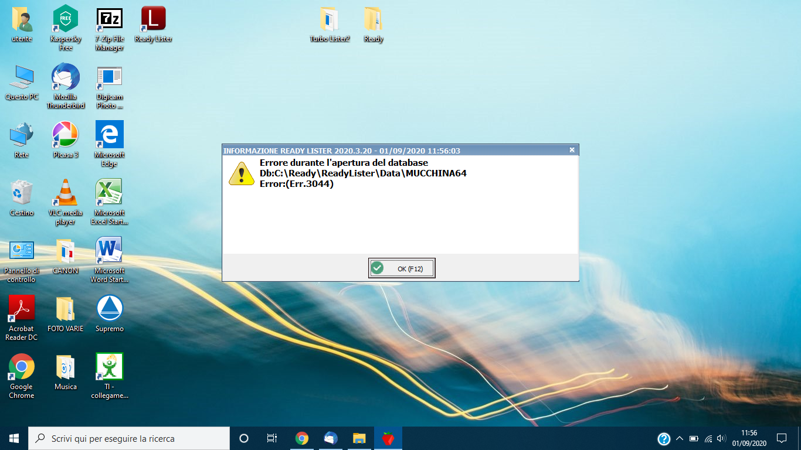This screenshot has height=450, width=801.
Task: Open Chrome from the taskbar
Action: [302, 438]
